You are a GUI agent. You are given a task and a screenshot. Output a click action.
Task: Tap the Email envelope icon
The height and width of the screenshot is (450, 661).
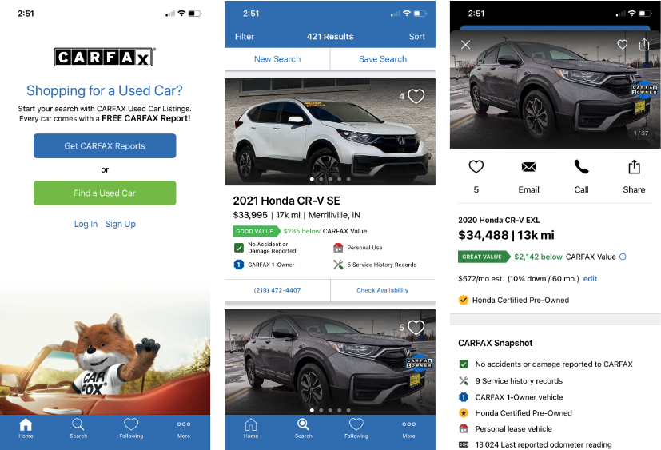[528, 167]
